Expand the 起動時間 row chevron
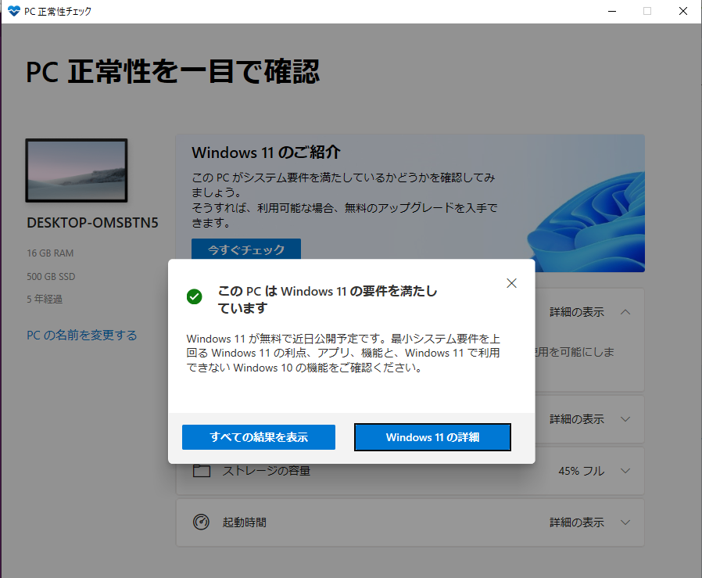The image size is (702, 578). (625, 522)
